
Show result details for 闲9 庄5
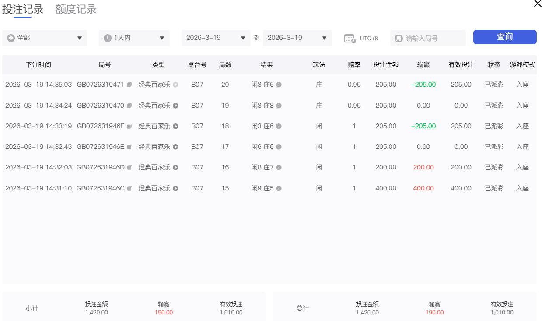(x=279, y=189)
